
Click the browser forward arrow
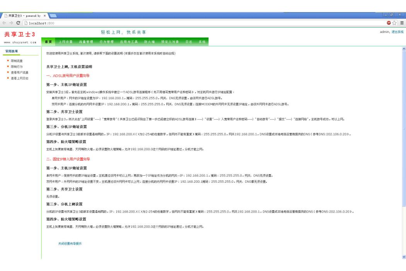[11, 23]
